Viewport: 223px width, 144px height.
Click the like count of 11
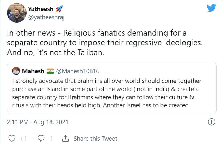point(23,139)
